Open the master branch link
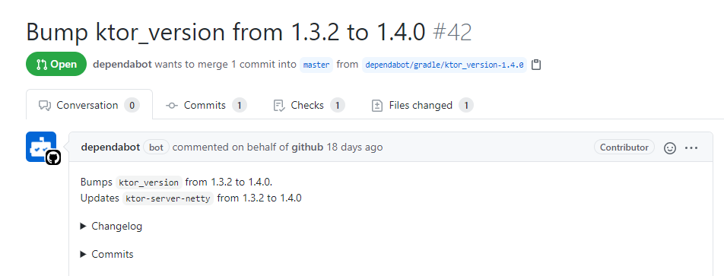 click(316, 65)
